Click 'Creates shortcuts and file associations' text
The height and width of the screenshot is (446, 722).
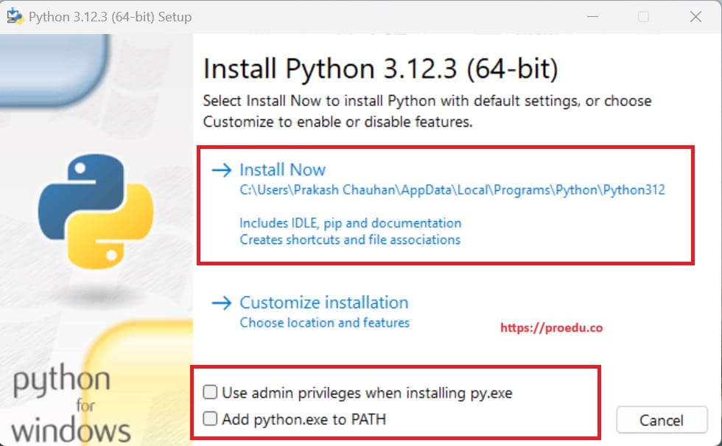coord(350,240)
